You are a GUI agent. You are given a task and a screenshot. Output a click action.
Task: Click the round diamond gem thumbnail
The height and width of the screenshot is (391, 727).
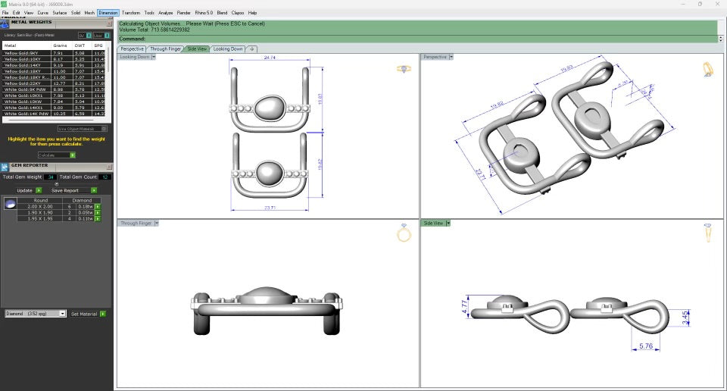coord(10,204)
